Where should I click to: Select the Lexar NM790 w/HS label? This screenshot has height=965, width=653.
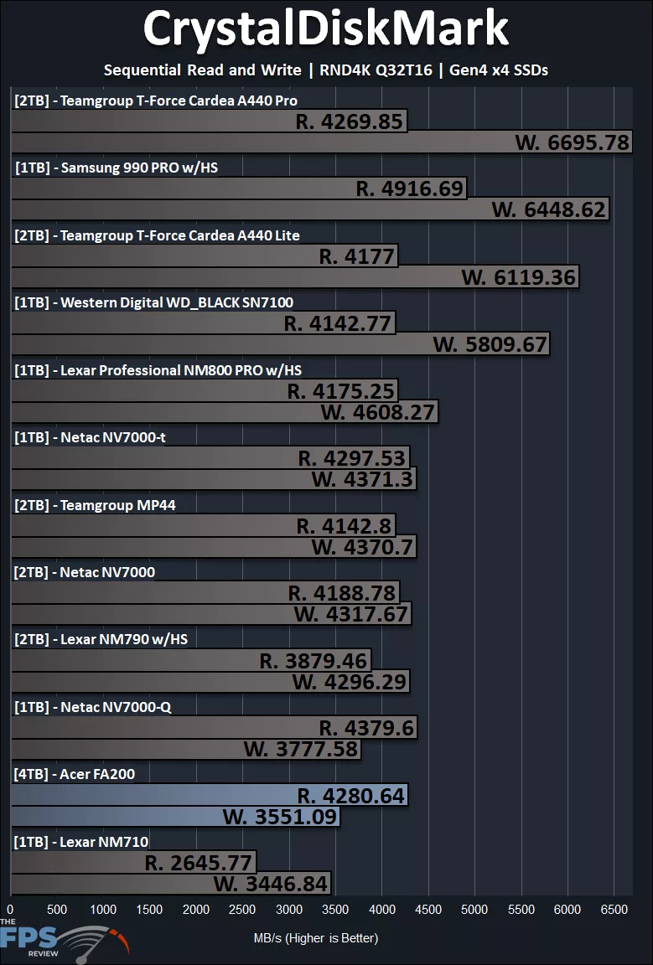coord(101,639)
